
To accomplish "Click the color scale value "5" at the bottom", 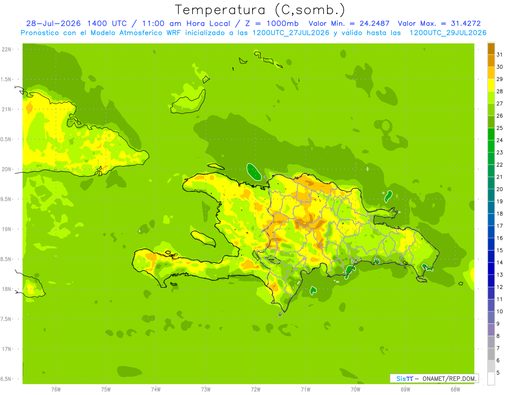I will [498, 373].
